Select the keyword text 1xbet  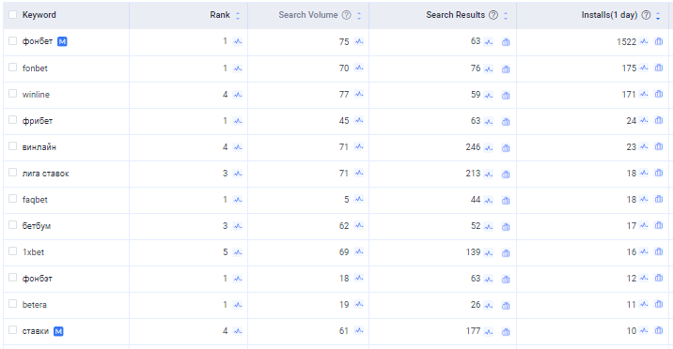click(33, 252)
